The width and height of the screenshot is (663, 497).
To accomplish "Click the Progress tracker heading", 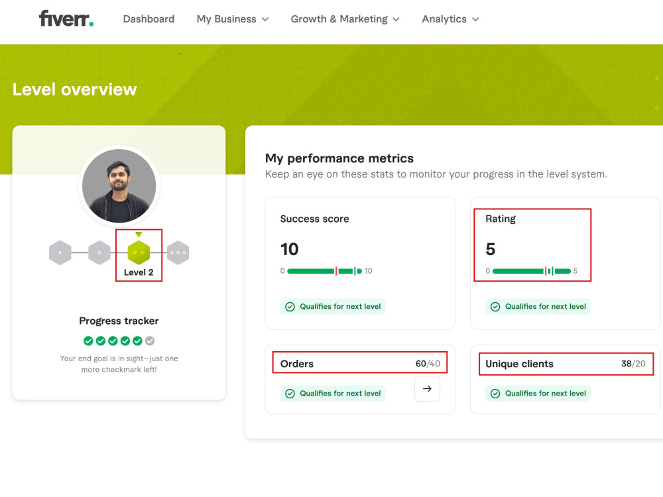I will 119,321.
